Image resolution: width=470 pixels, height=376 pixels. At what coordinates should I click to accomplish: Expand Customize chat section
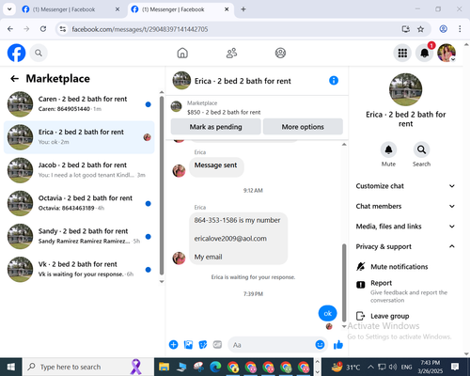(x=406, y=186)
